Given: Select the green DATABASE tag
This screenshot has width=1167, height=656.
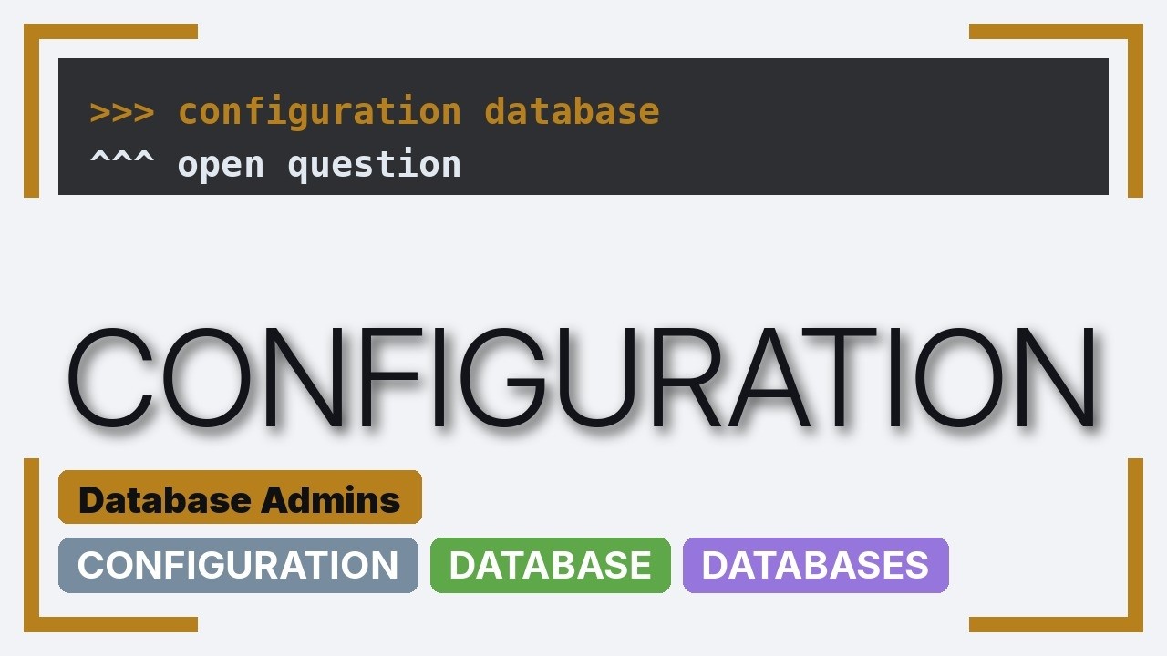Looking at the screenshot, I should click(551, 565).
